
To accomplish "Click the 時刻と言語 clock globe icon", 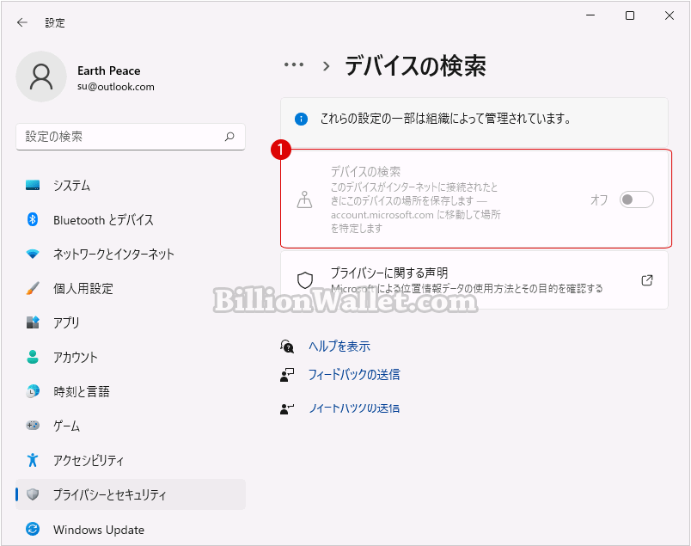I will (x=33, y=391).
